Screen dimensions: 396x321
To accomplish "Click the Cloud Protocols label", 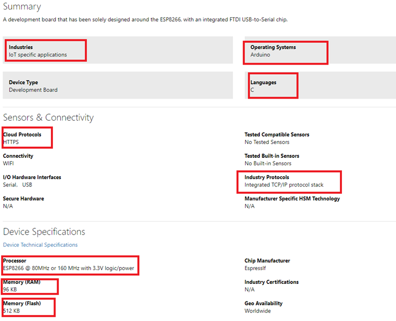I will (22, 135).
